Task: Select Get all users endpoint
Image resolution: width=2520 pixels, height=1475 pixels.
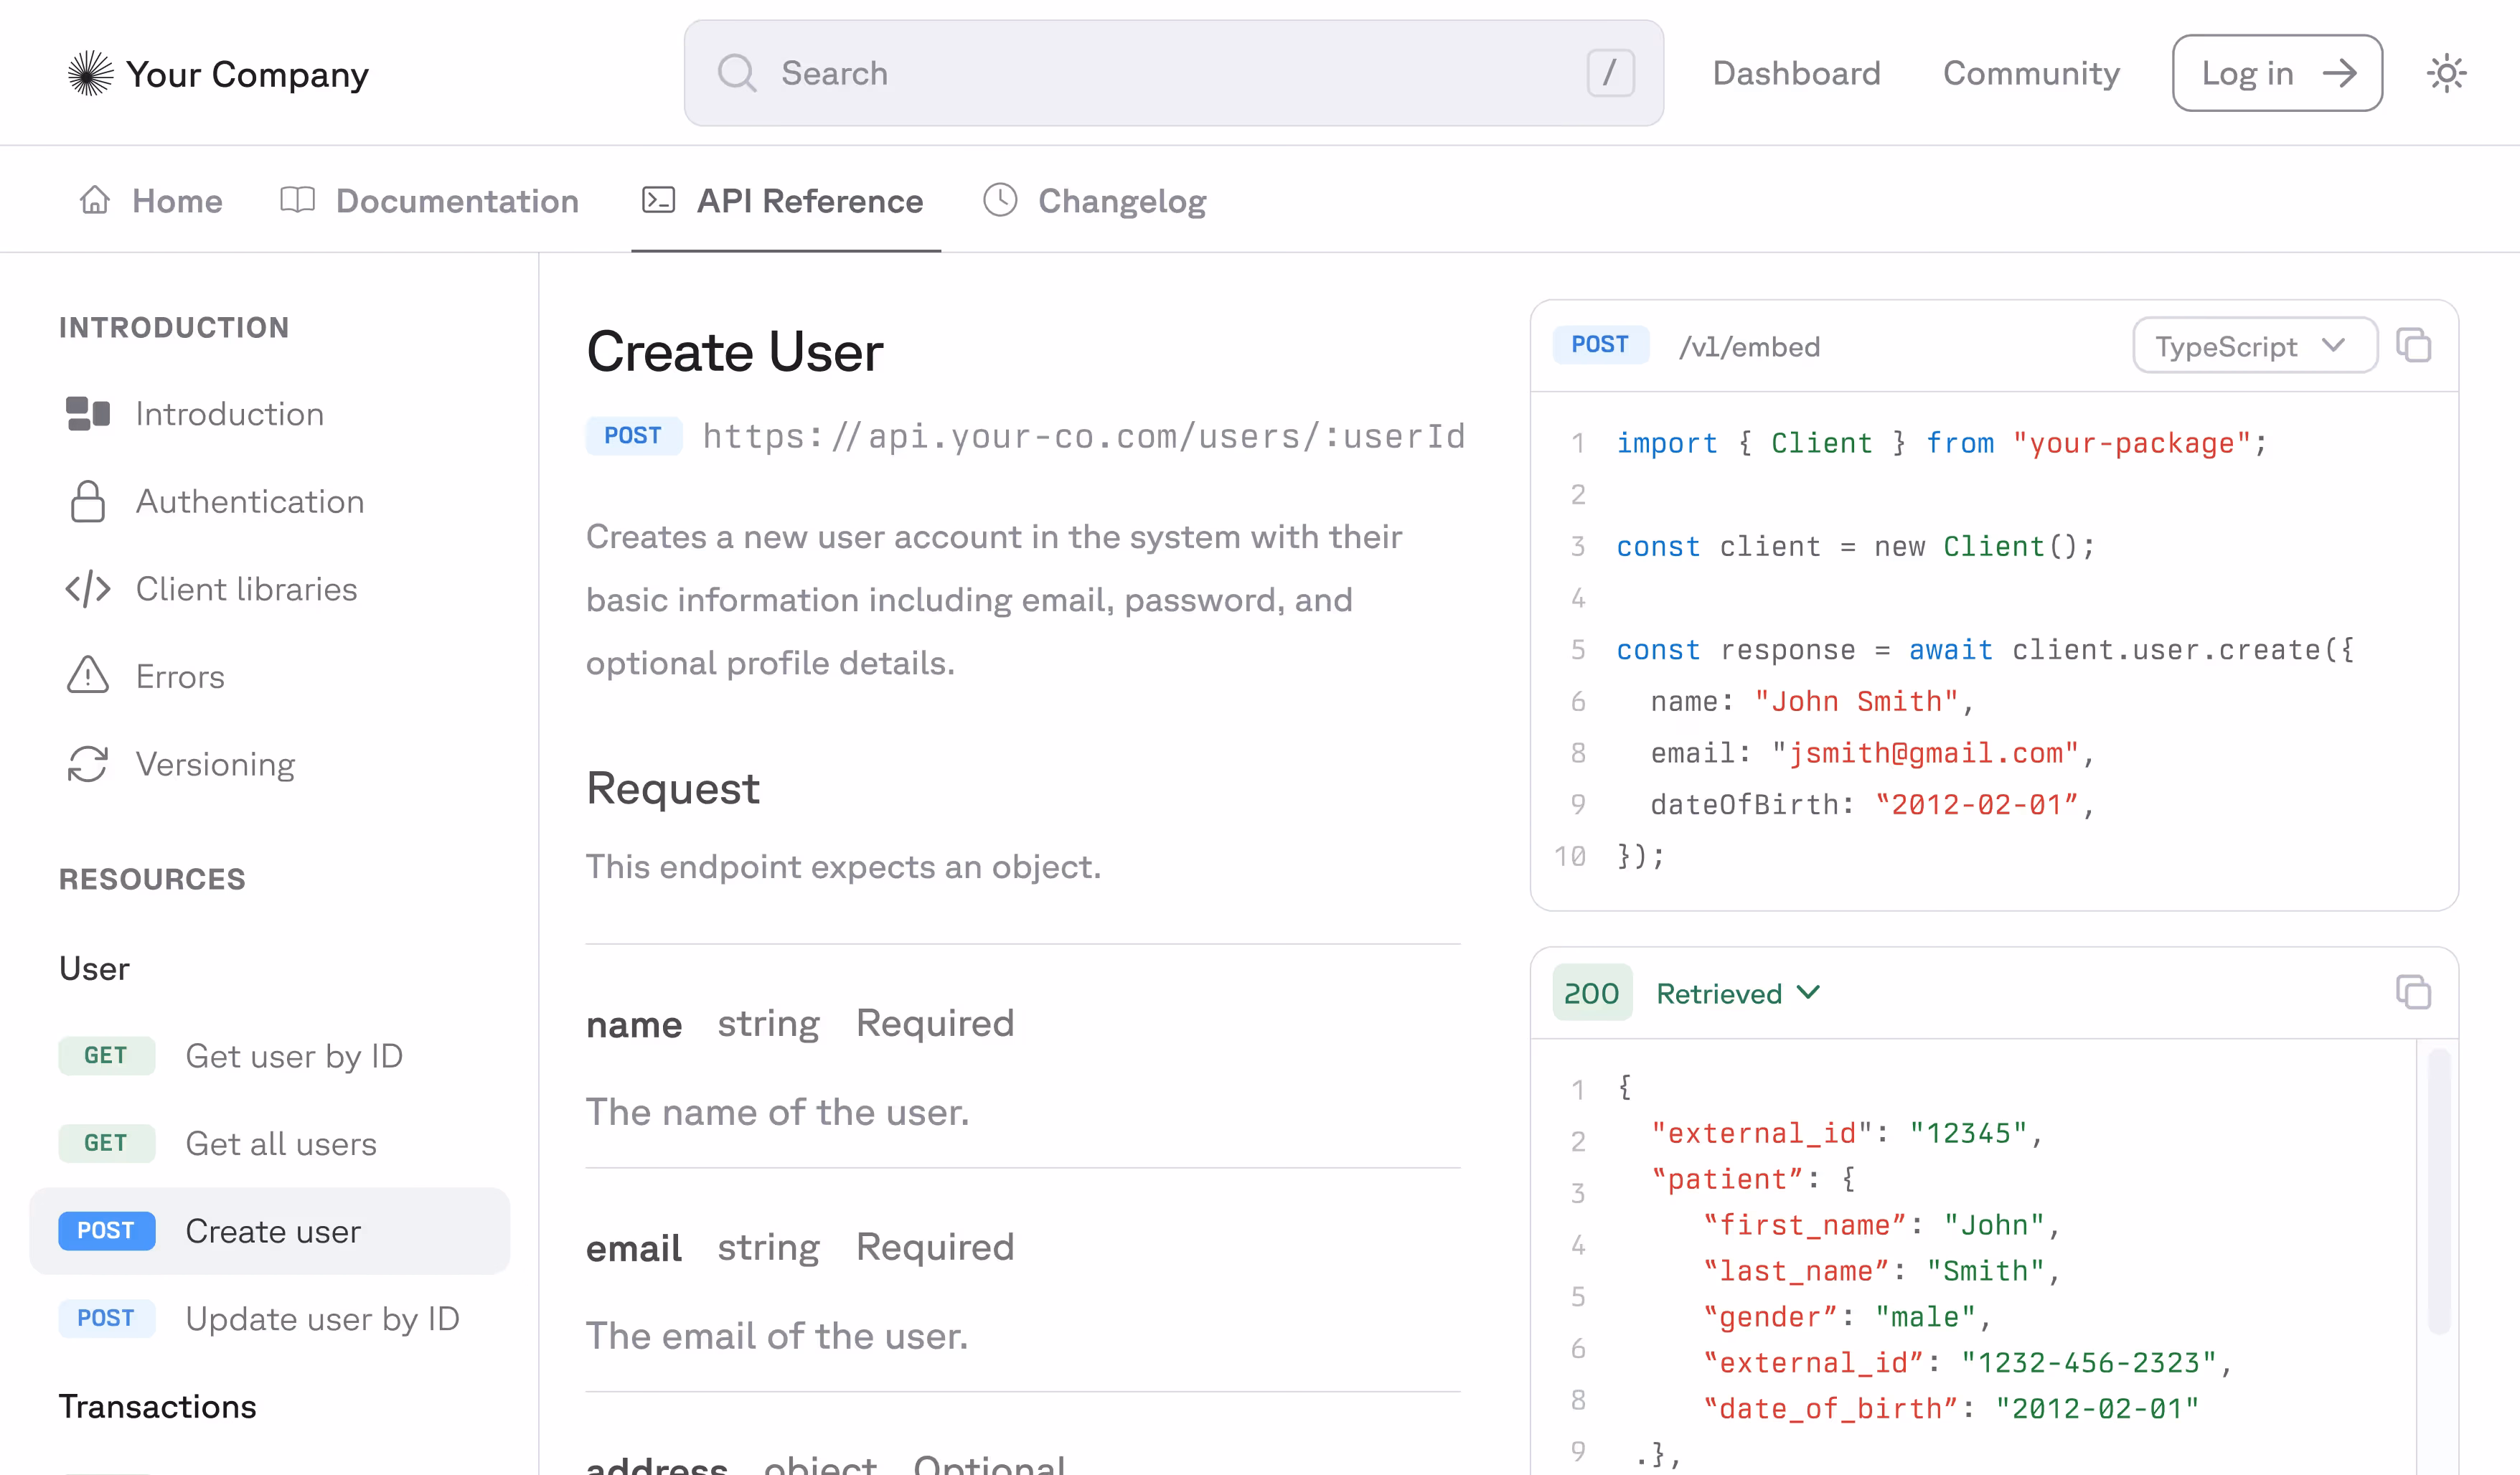Action: 281,1143
